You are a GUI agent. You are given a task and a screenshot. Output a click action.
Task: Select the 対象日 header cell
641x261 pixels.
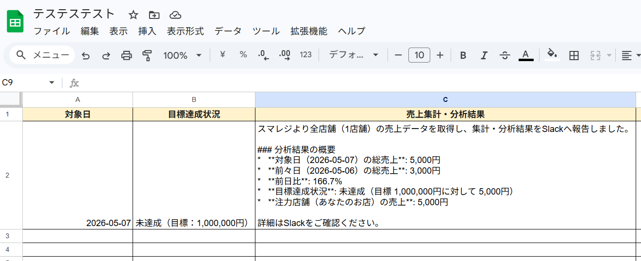click(x=78, y=114)
